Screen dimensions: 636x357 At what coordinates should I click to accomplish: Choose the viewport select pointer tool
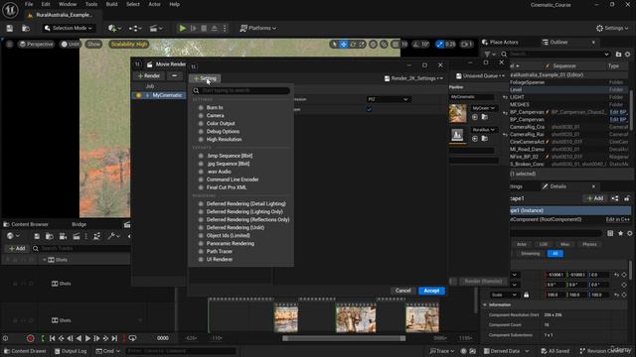click(334, 44)
